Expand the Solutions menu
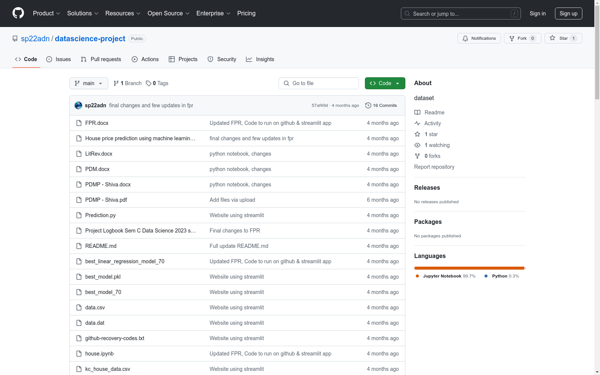This screenshot has width=600, height=375. [83, 13]
